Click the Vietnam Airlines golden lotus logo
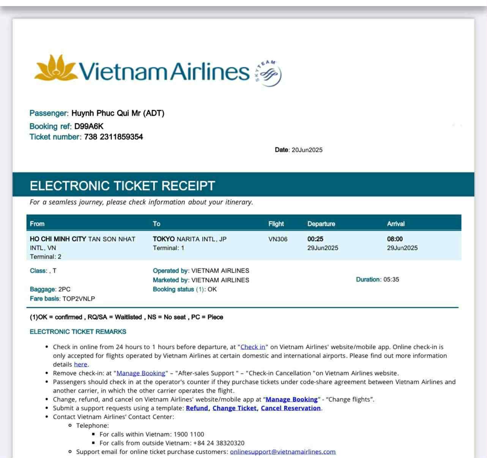Viewport: 487px width, 458px height. [56, 68]
